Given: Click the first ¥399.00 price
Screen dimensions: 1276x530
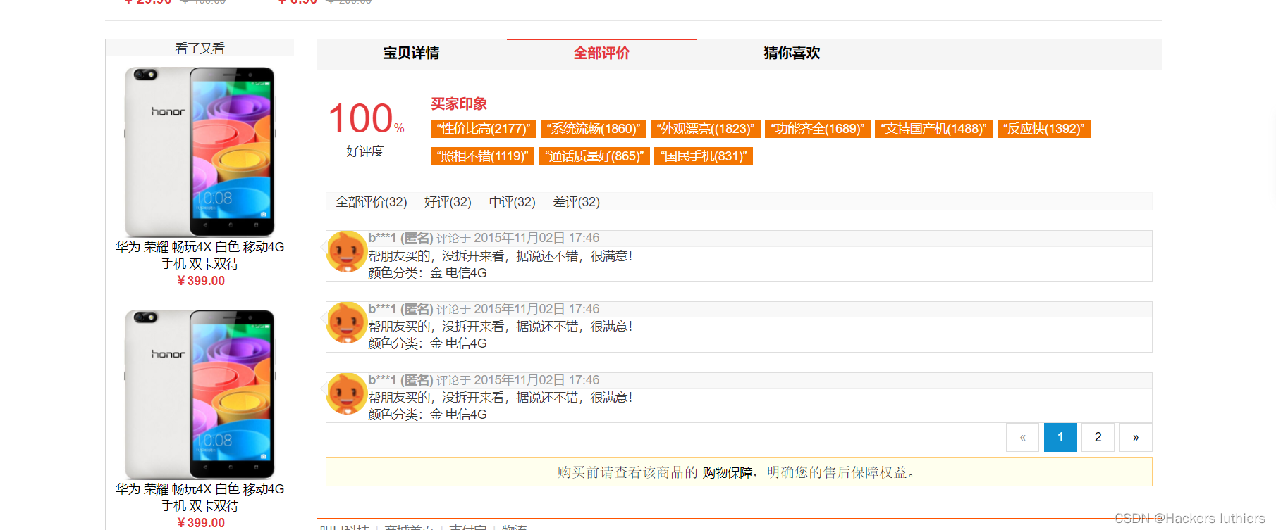Looking at the screenshot, I should [201, 281].
